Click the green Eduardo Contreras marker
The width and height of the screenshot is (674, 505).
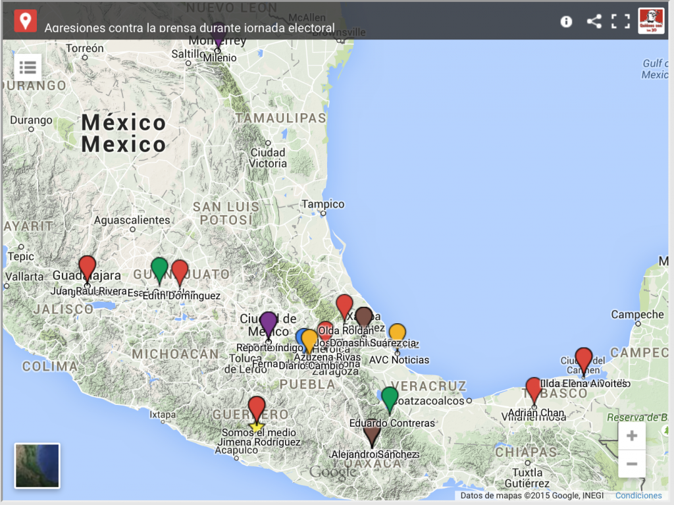(x=390, y=398)
